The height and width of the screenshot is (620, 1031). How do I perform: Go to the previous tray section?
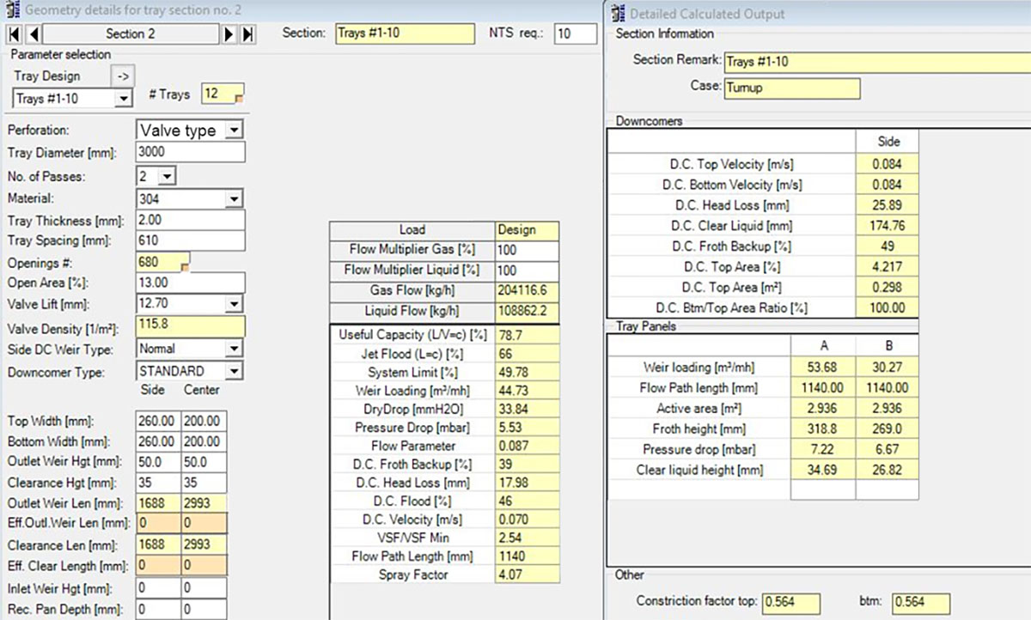coord(33,34)
